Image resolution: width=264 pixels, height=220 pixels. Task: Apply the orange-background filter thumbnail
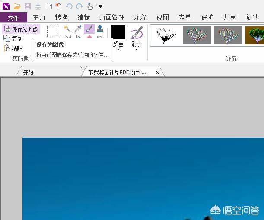click(255, 35)
